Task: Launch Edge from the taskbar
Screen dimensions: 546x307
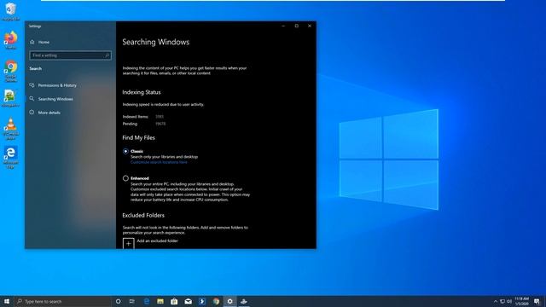Action: [x=147, y=301]
